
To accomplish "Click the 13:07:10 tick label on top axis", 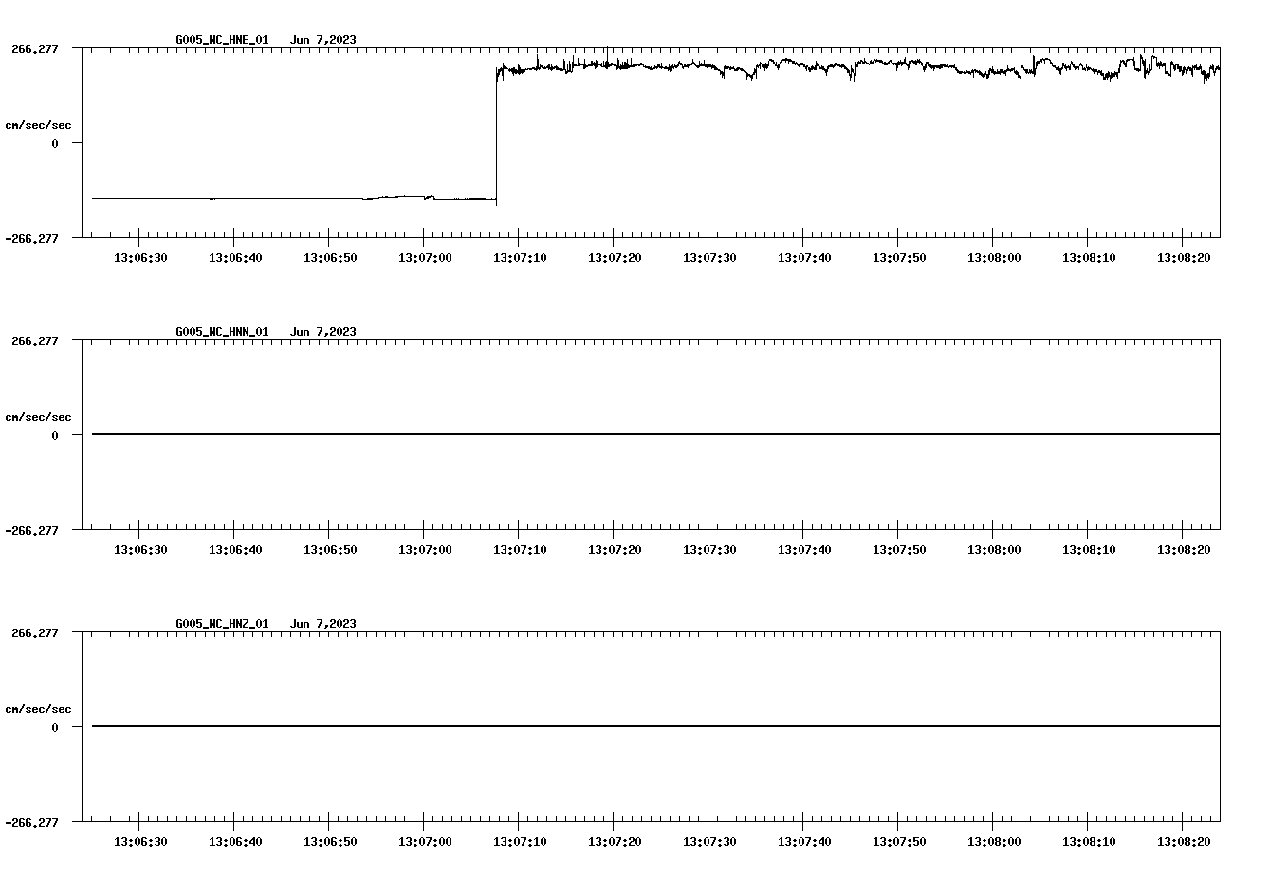I will pyautogui.click(x=520, y=254).
